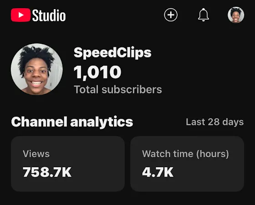
Task: Tap the face in top-right profile photo
Action: point(236,16)
